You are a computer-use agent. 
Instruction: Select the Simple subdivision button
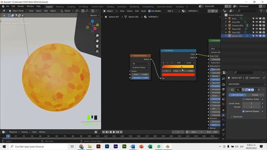coord(255,95)
